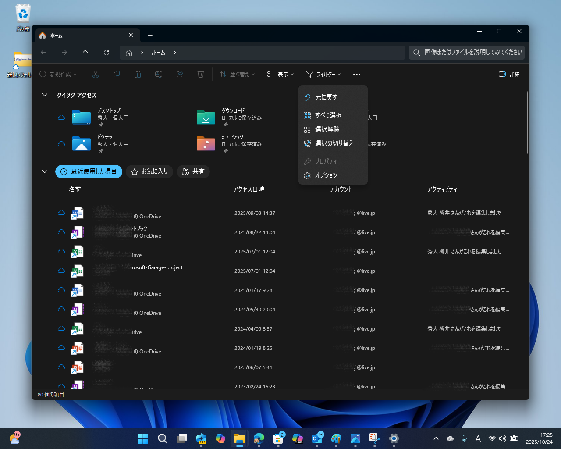The width and height of the screenshot is (561, 449).
Task: Select the ピクチャ folder icon
Action: [x=82, y=144]
